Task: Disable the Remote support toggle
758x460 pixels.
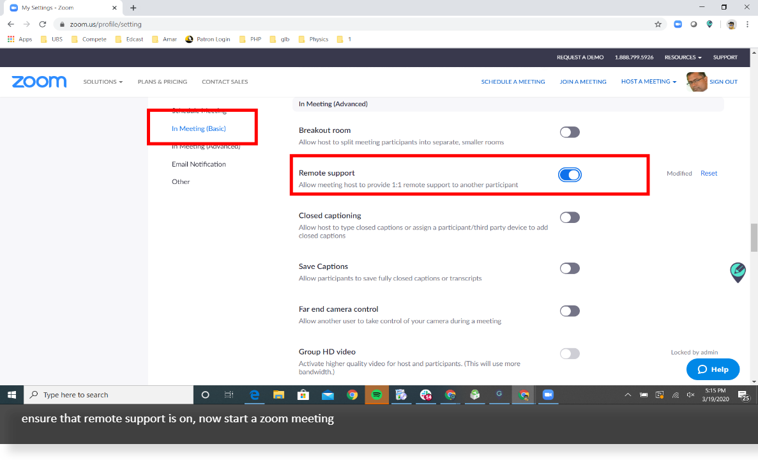Action: (570, 174)
